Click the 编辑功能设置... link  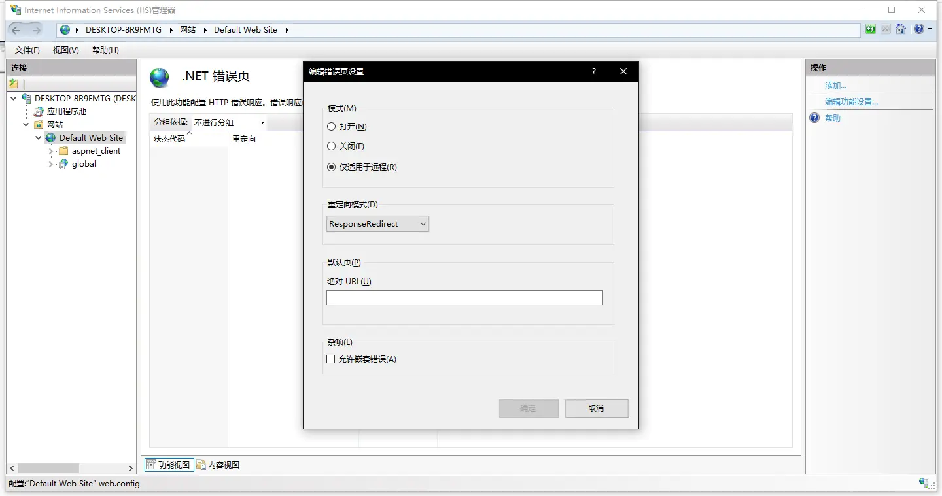pos(851,102)
